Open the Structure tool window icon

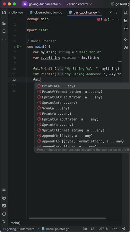pos(4,23)
